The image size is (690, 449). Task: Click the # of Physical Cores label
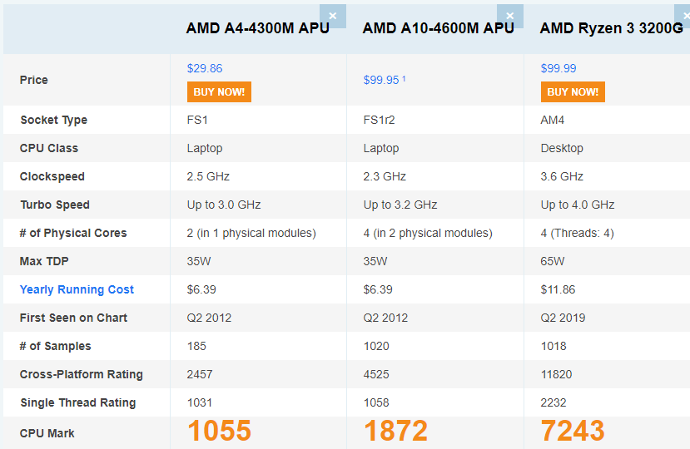(x=73, y=233)
